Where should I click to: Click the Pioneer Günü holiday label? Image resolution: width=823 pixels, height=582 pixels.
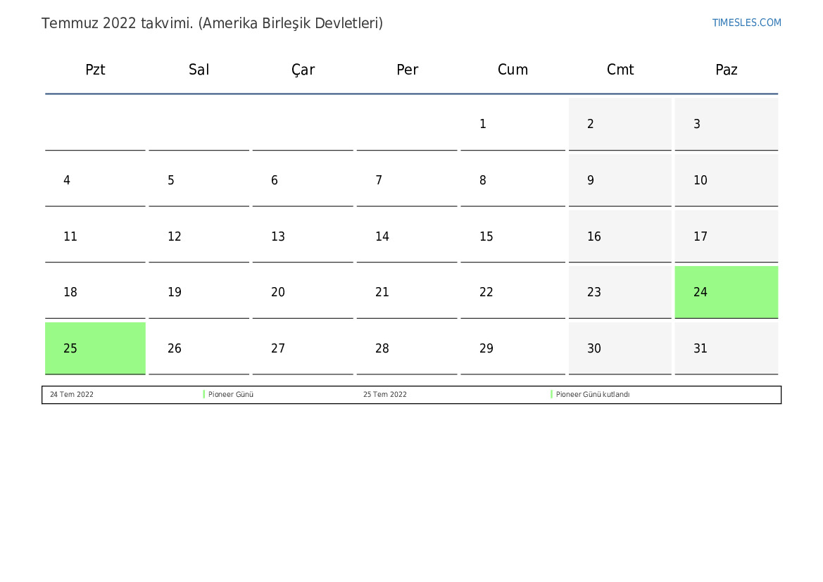pyautogui.click(x=231, y=395)
